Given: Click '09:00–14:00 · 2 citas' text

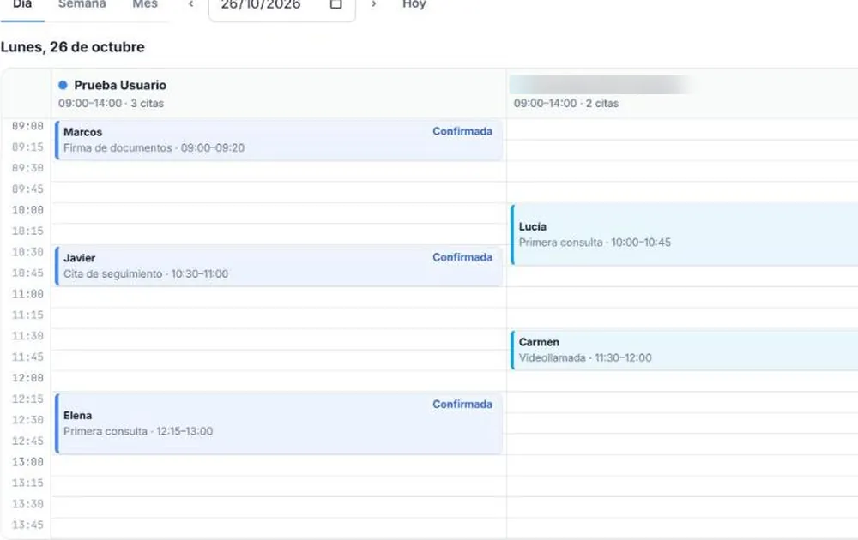Looking at the screenshot, I should (x=565, y=104).
